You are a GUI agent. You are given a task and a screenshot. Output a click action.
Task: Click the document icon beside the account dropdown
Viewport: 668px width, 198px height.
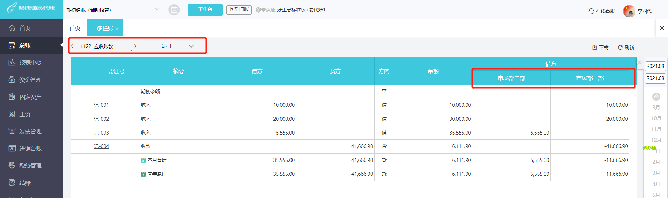pos(174,10)
